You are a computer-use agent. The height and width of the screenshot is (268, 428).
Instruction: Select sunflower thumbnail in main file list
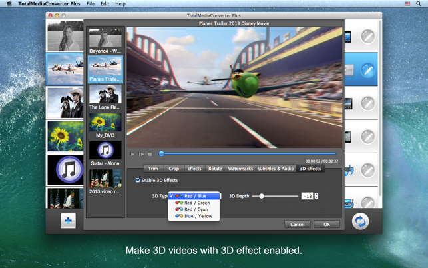coord(65,137)
